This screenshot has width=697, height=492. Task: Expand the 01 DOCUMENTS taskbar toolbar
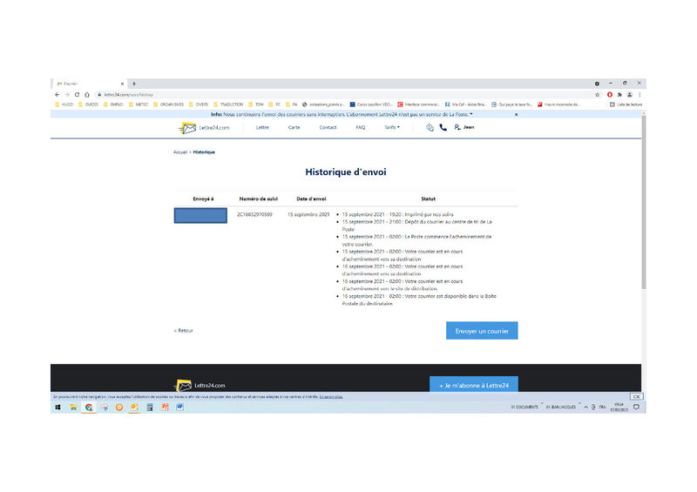pyautogui.click(x=542, y=403)
